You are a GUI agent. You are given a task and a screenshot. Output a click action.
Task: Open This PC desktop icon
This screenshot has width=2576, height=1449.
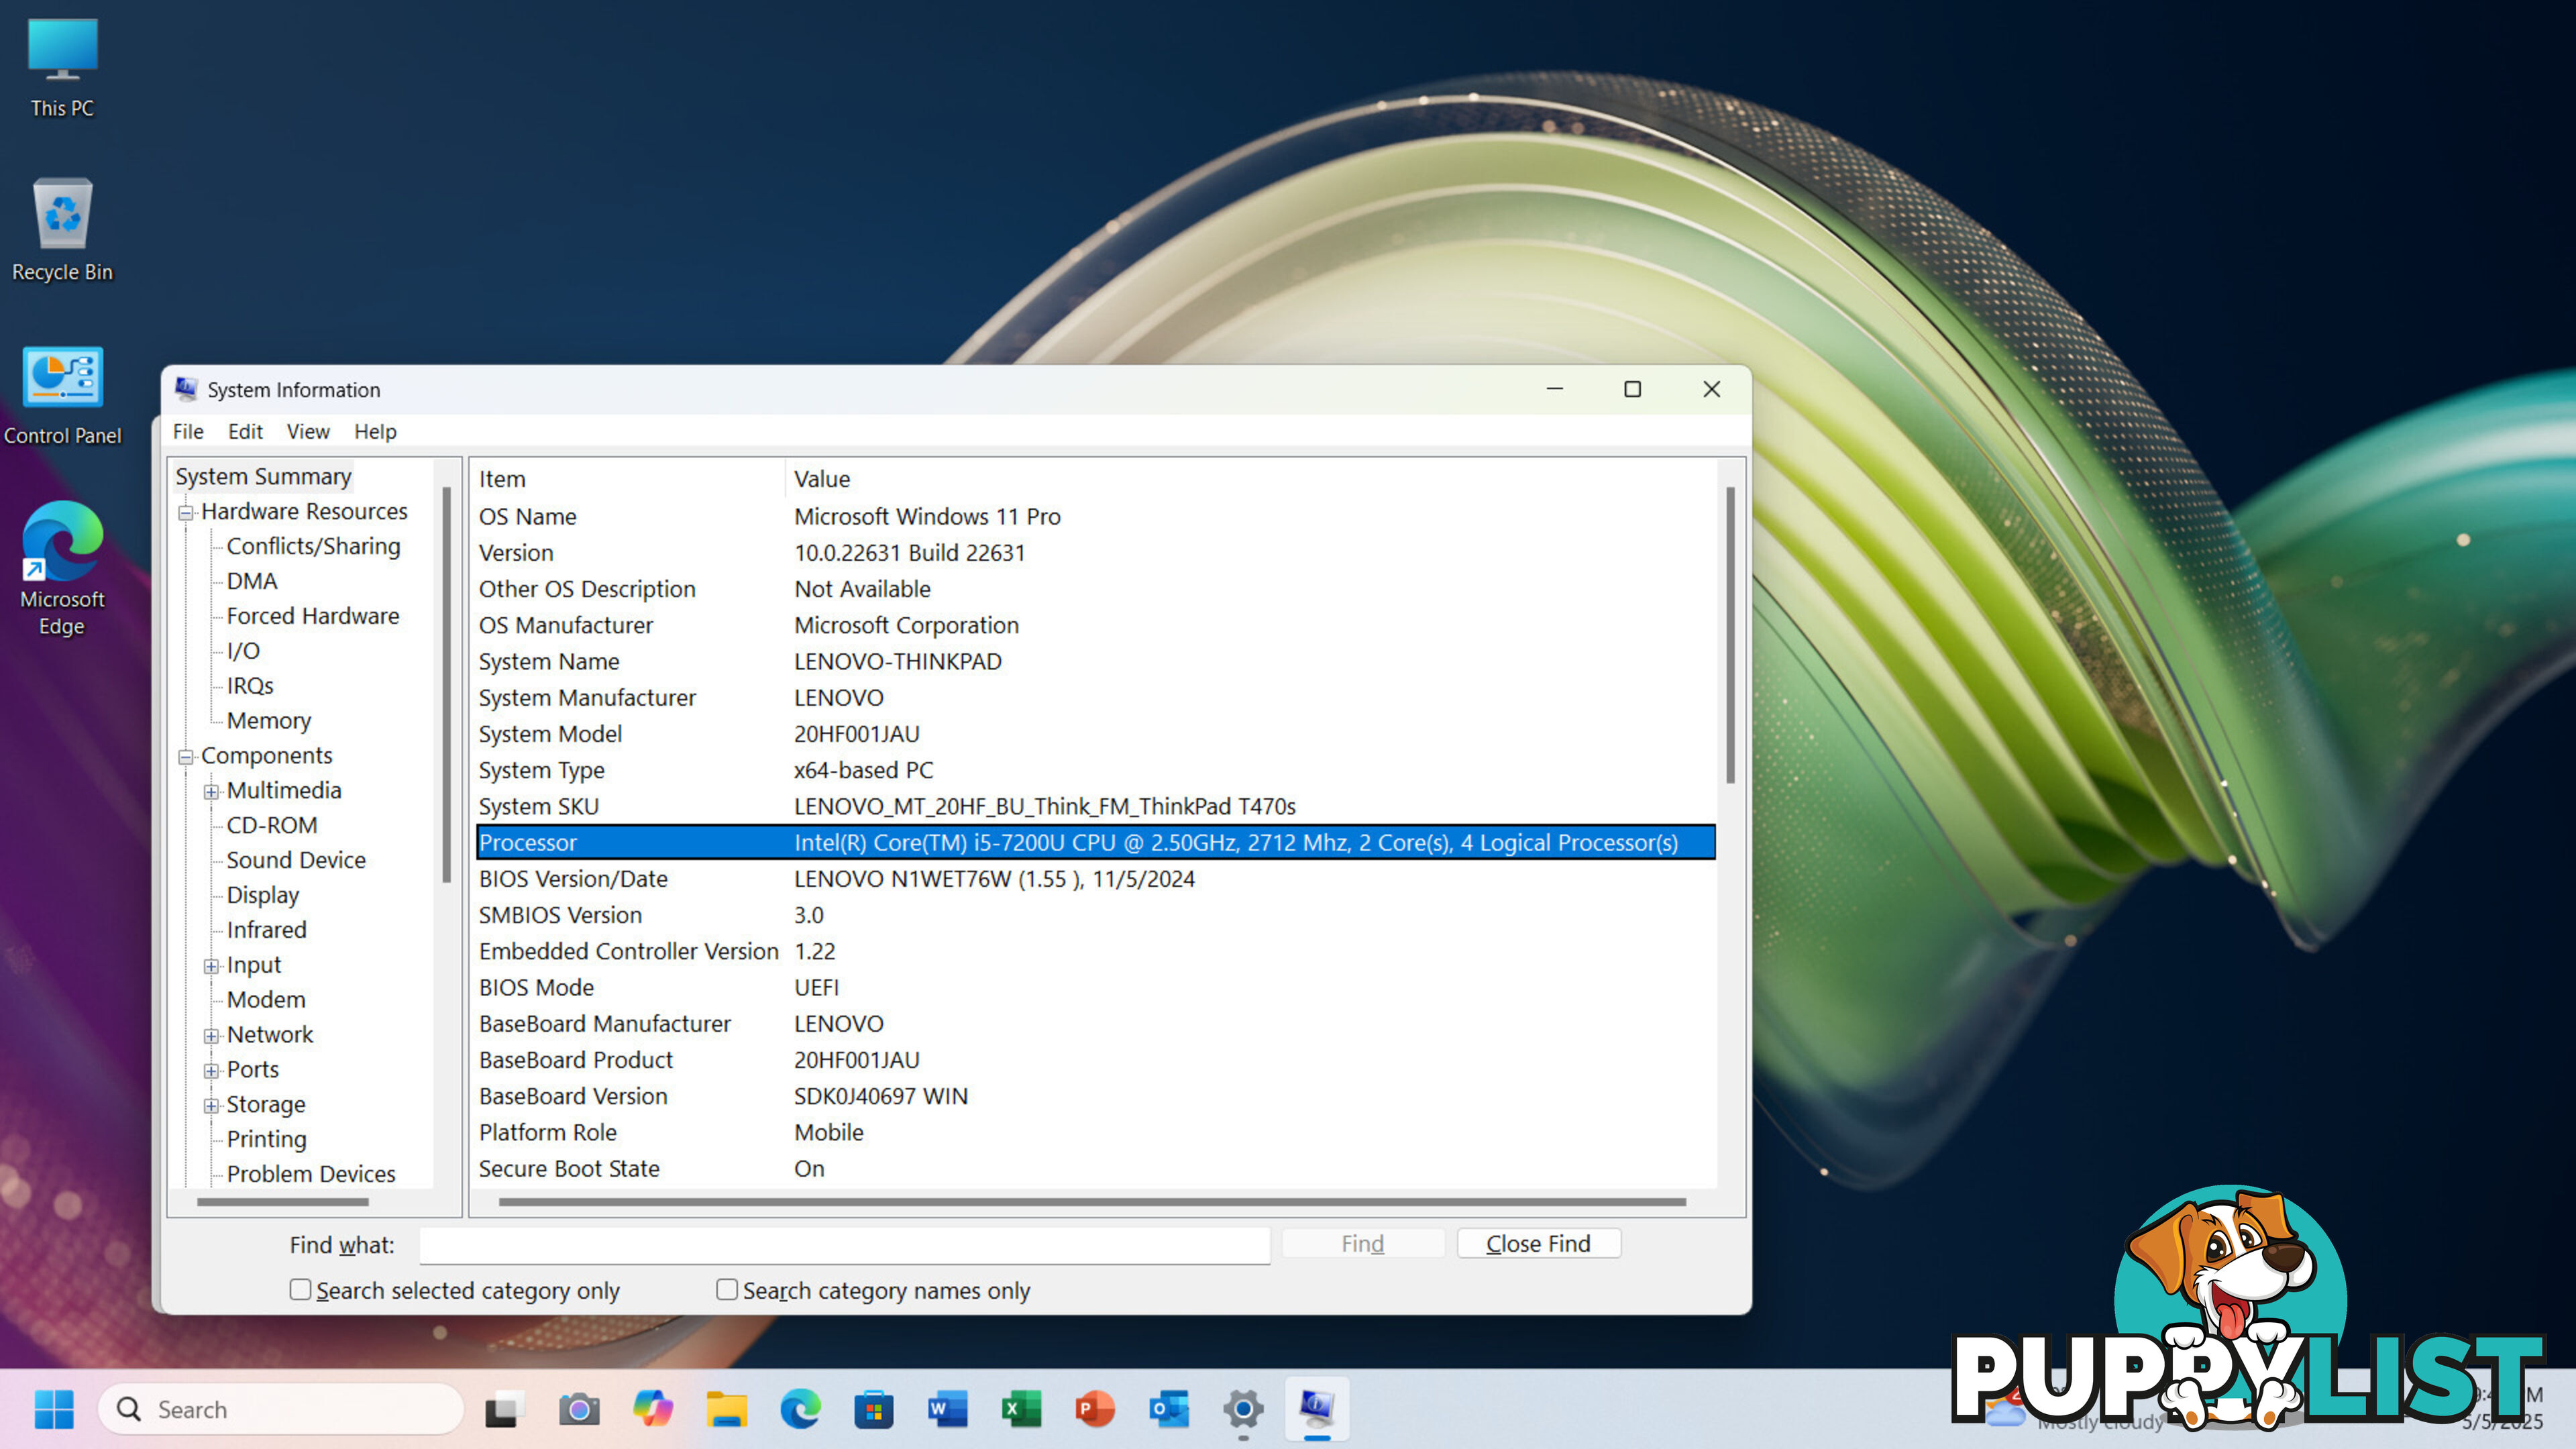pos(62,68)
